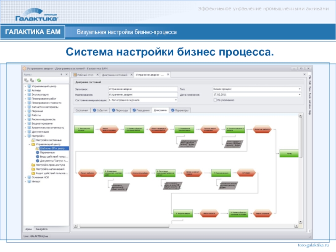Open the vertical Help menu
The width and height of the screenshot is (336, 252).
[x=310, y=112]
